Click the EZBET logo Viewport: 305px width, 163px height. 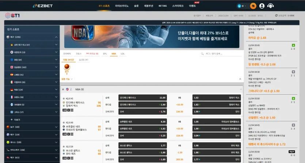tap(43, 6)
